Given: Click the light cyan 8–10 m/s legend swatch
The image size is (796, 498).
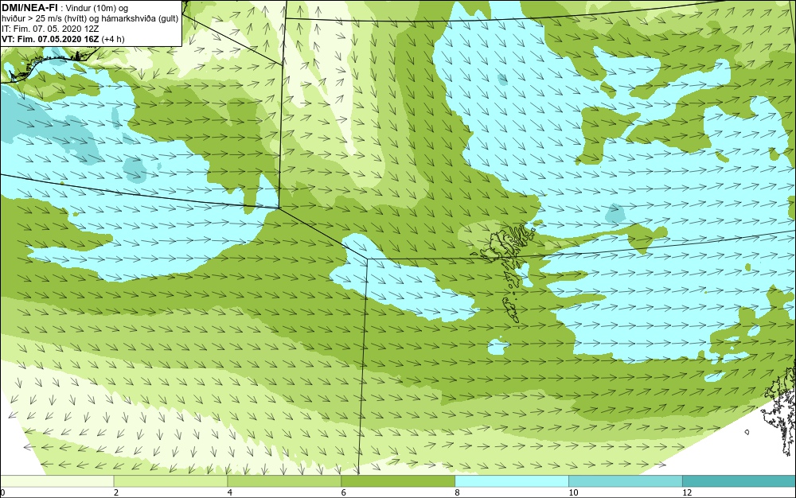Looking at the screenshot, I should click(512, 481).
